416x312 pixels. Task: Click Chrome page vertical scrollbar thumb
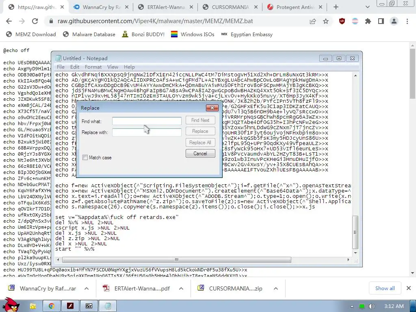click(413, 74)
